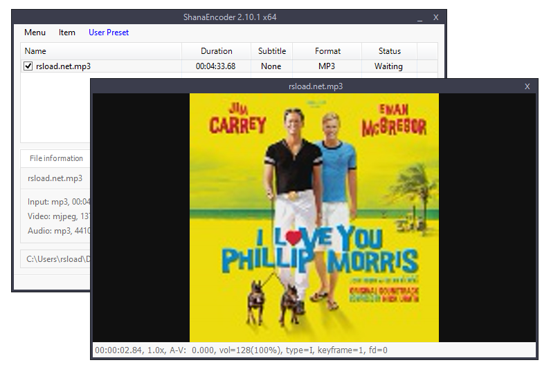The height and width of the screenshot is (367, 551).
Task: Click the rsload.net.mp3 preview title bar
Action: pyautogui.click(x=316, y=86)
